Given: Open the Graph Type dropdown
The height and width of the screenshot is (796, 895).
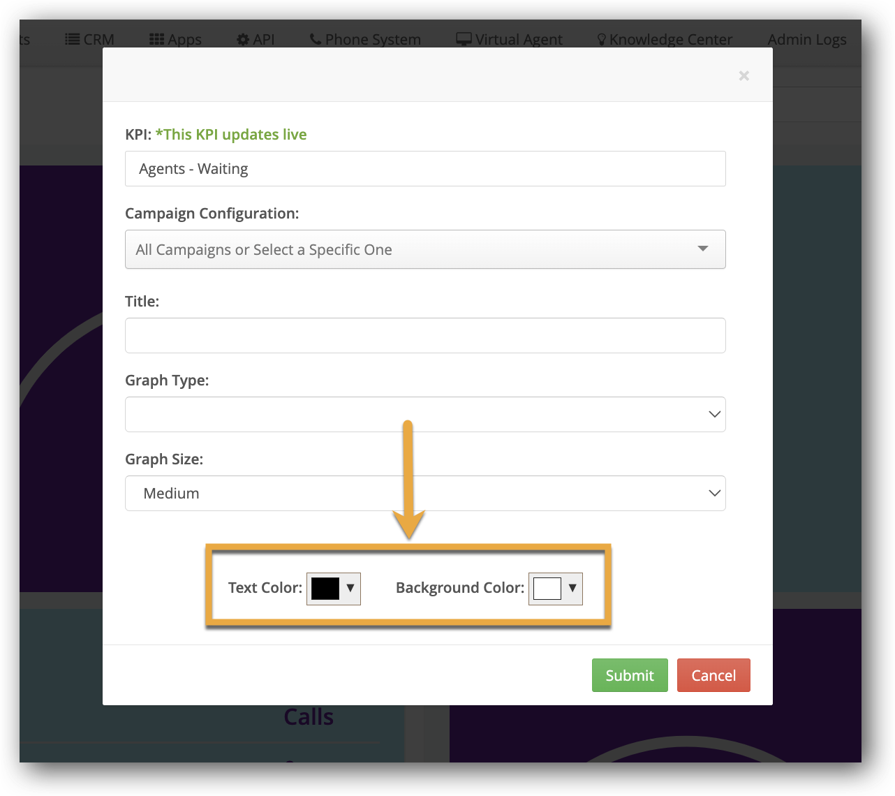Looking at the screenshot, I should [425, 414].
